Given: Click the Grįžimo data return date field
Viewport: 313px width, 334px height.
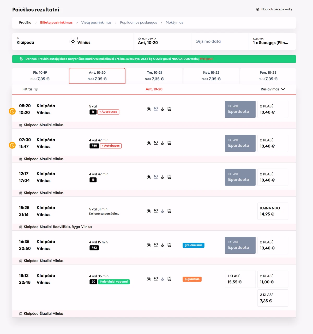Looking at the screenshot, I should pyautogui.click(x=220, y=41).
